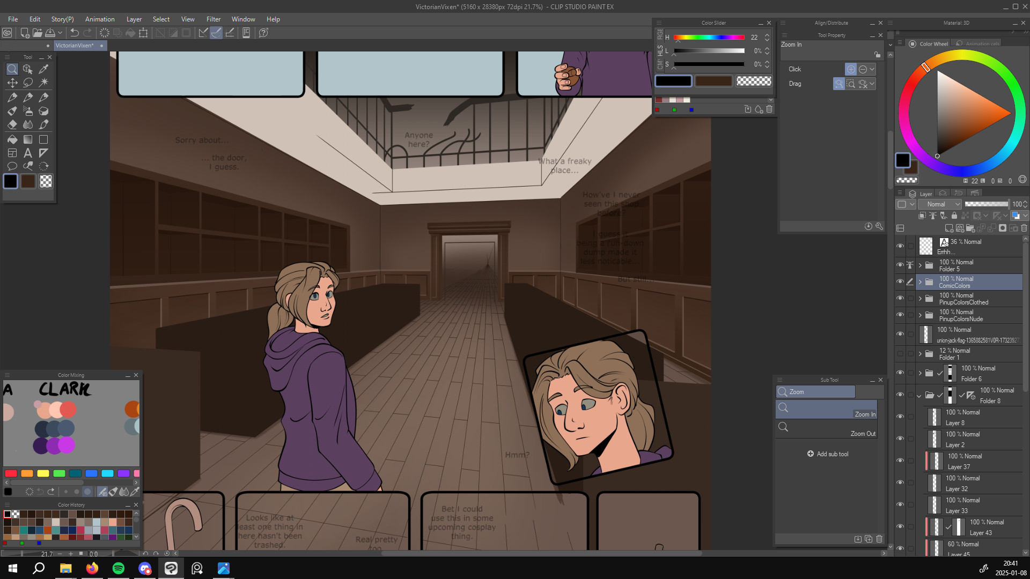Image resolution: width=1030 pixels, height=579 pixels.
Task: Open the Save dropdown arrow in command bar
Action: (60, 33)
